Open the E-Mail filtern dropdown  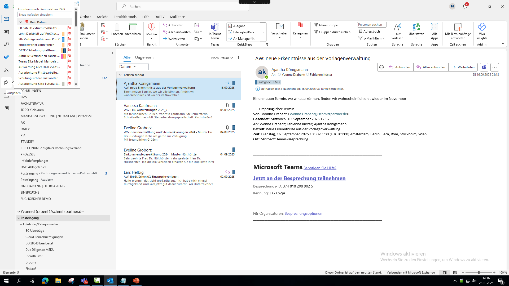tap(371, 38)
